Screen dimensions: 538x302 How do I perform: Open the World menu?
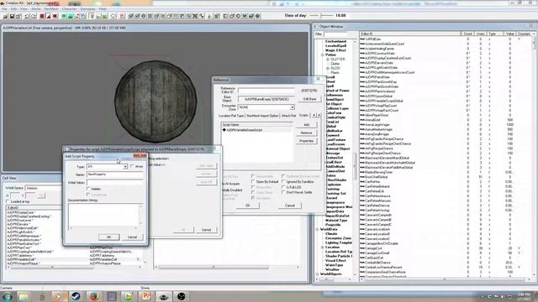click(35, 9)
